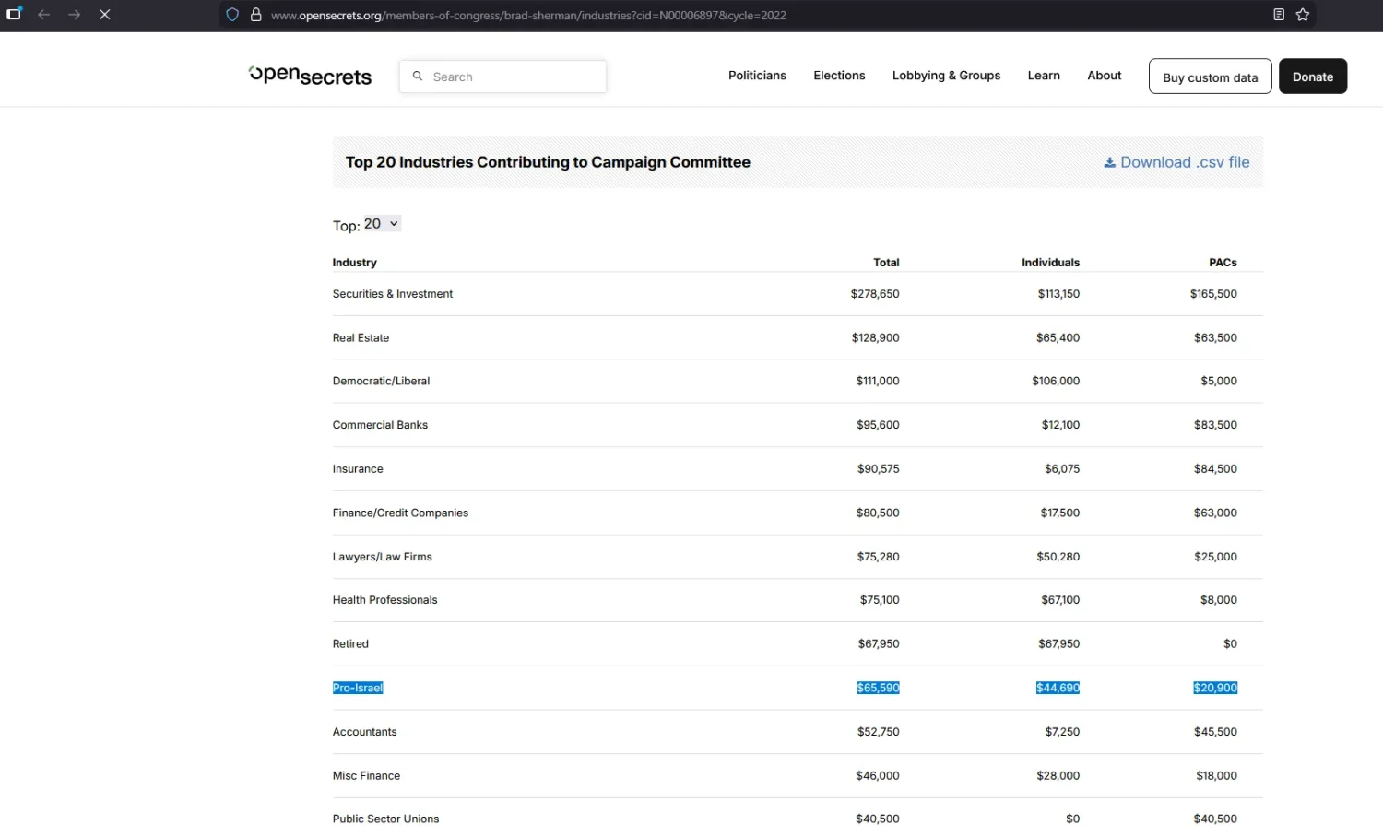Viewport: 1383px width, 837px height.
Task: Click the Misc Finance row label
Action: (366, 776)
